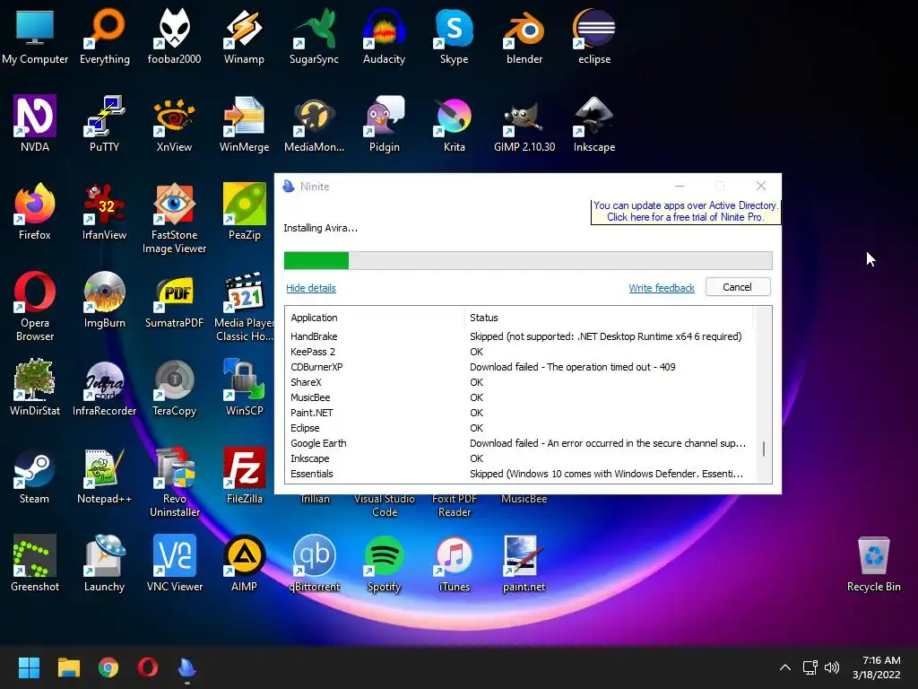Select the WinSCP desktop icon

[244, 387]
